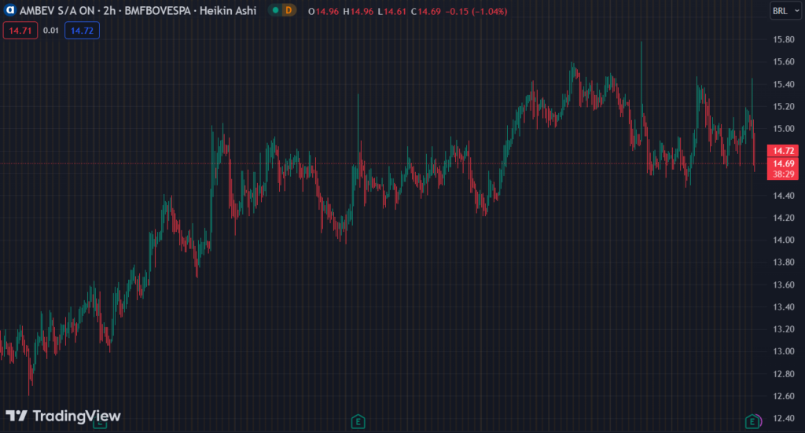
Task: Click the 14.20 price axis label
Action: tap(784, 218)
